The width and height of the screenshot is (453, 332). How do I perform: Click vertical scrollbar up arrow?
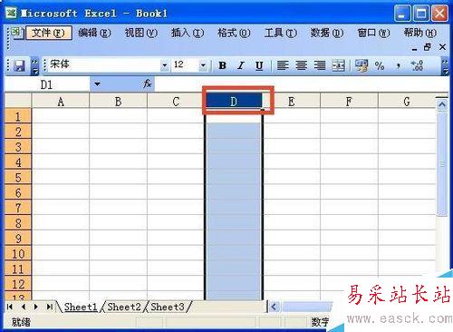point(442,105)
